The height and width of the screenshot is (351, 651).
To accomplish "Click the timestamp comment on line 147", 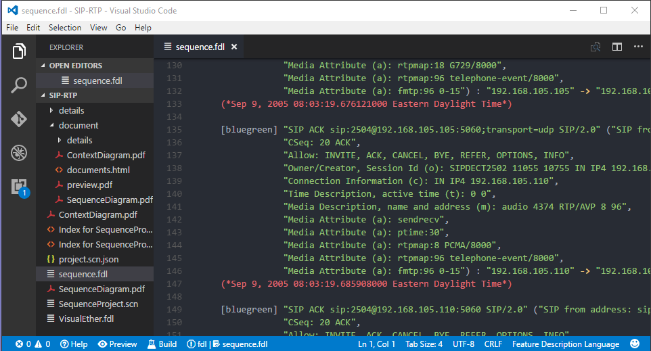I will point(366,284).
